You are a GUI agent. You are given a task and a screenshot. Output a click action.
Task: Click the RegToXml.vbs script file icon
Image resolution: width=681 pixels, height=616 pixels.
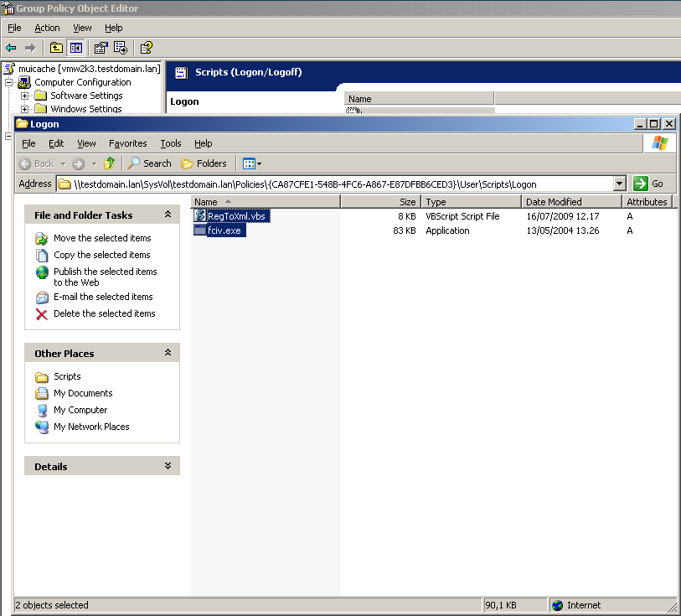tap(200, 215)
